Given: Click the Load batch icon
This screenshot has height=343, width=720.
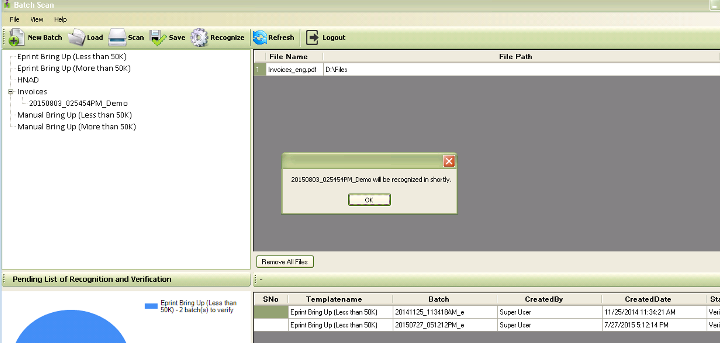Looking at the screenshot, I should tap(77, 38).
